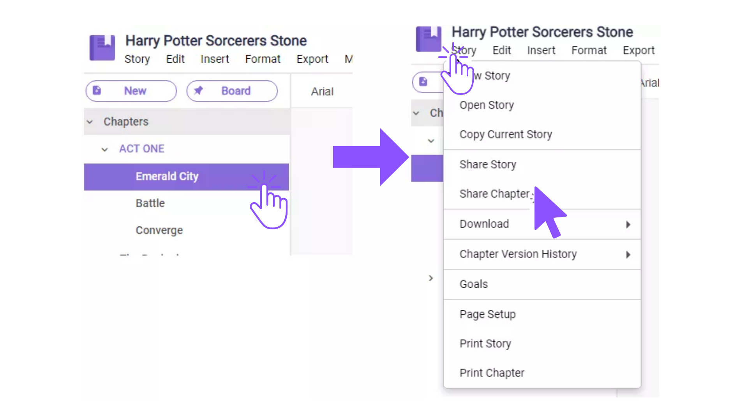Click the Board button
The width and height of the screenshot is (748, 420).
point(232,91)
